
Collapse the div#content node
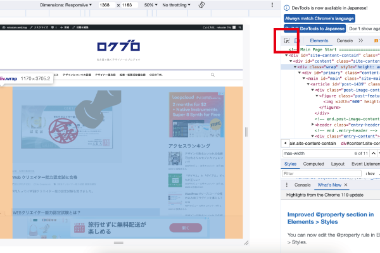click(291, 61)
